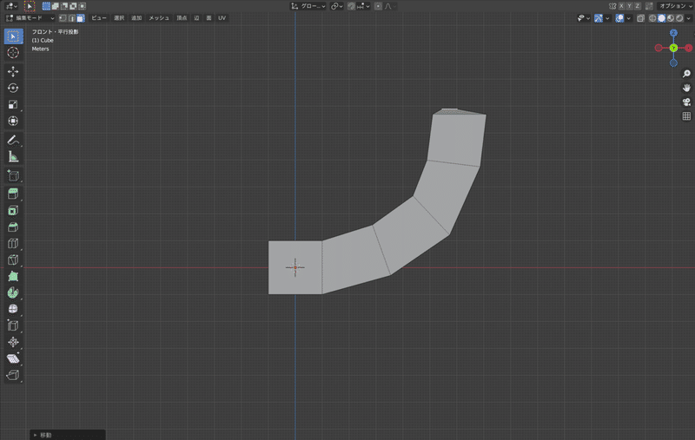Screen dimensions: 695x440
Task: Choose the Edge Slide tool
Action: click(13, 325)
